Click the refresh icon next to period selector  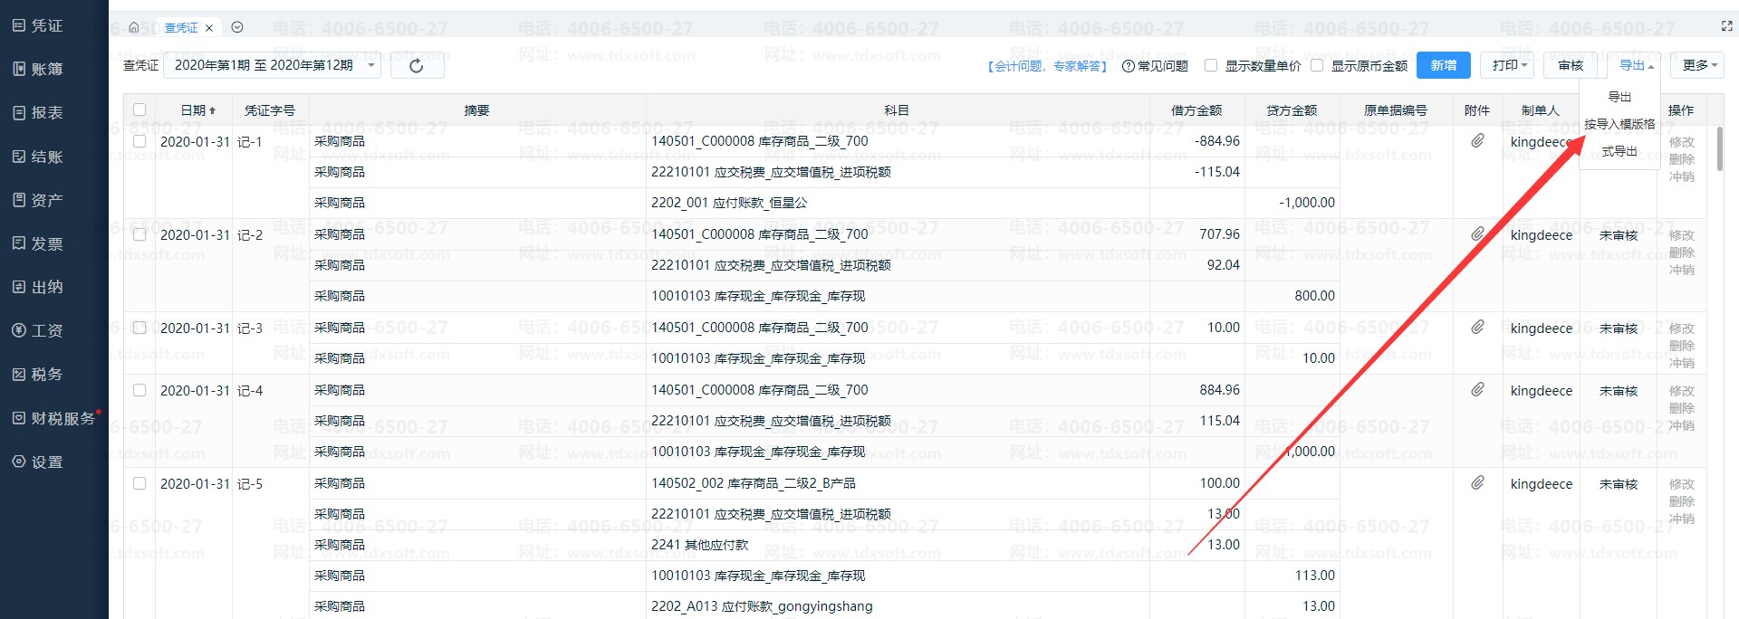pos(417,65)
